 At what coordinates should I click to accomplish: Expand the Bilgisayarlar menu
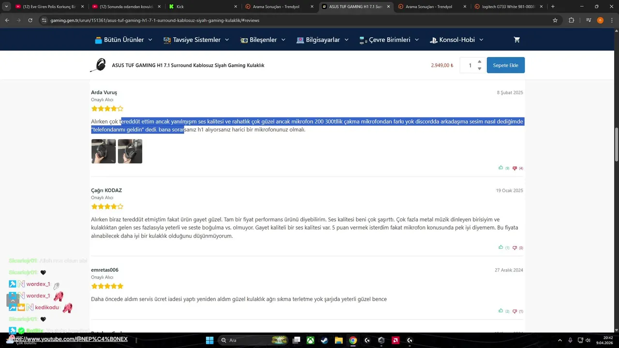323,40
